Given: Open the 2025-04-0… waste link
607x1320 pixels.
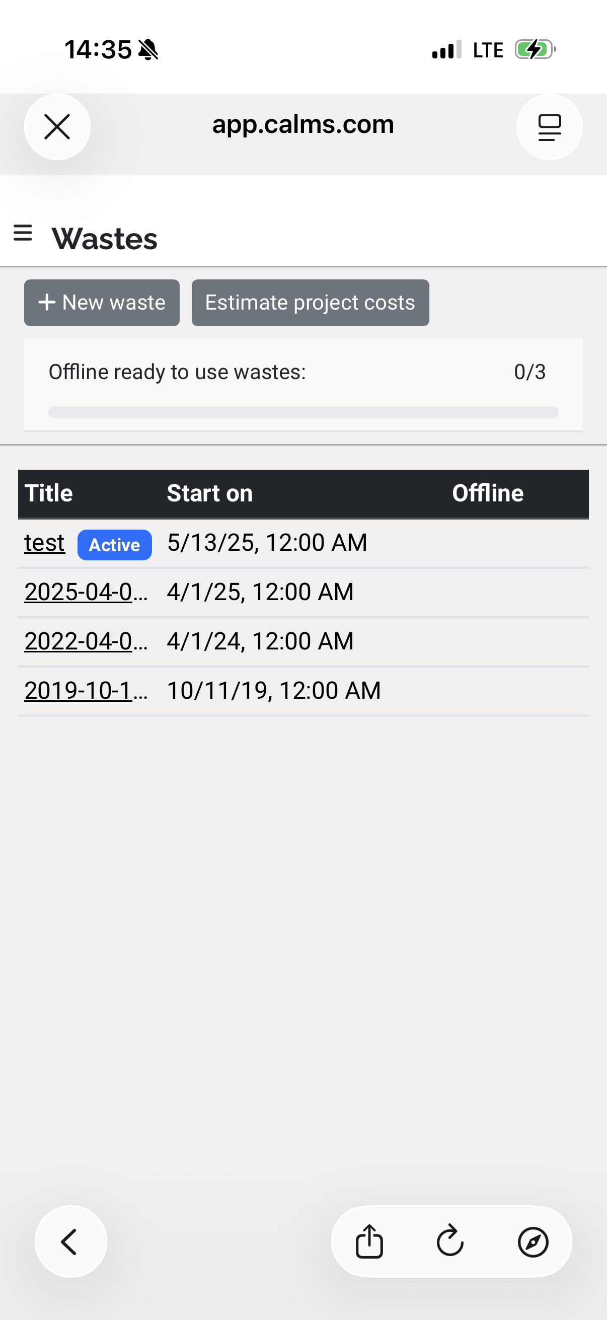Looking at the screenshot, I should click(86, 592).
